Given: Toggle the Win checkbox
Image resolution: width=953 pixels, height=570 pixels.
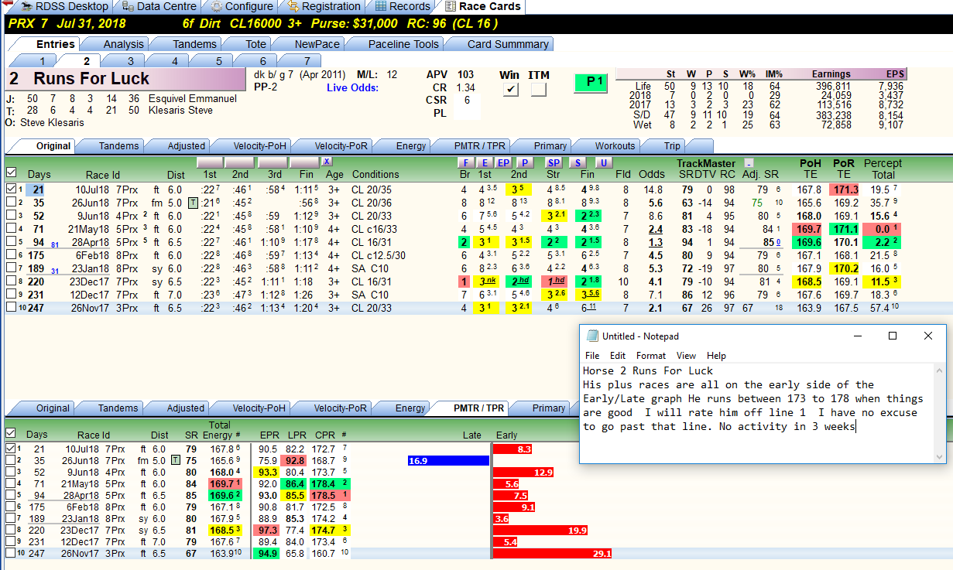Looking at the screenshot, I should 510,90.
